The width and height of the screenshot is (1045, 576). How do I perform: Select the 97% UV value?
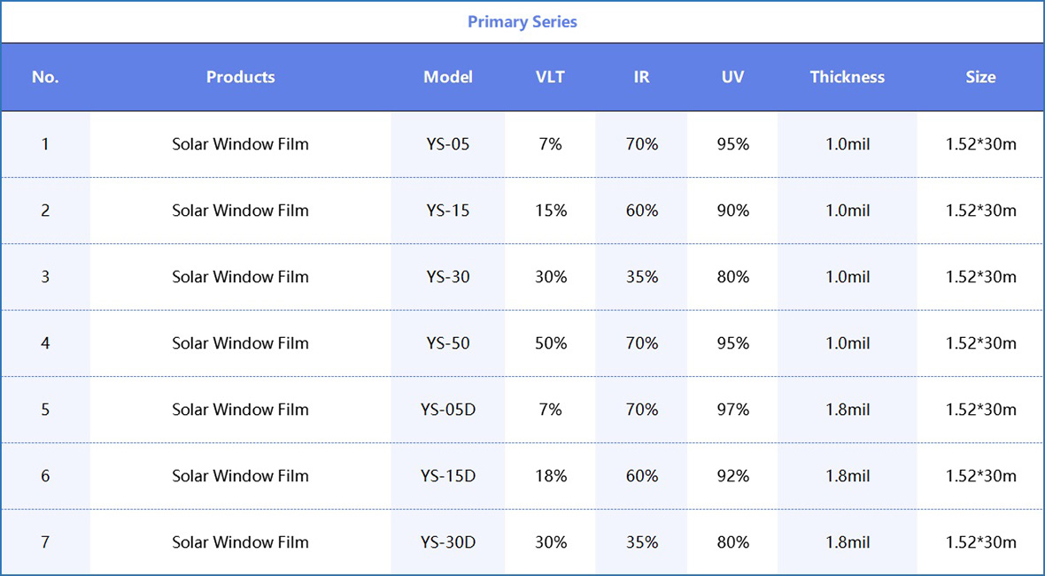pyautogui.click(x=733, y=410)
